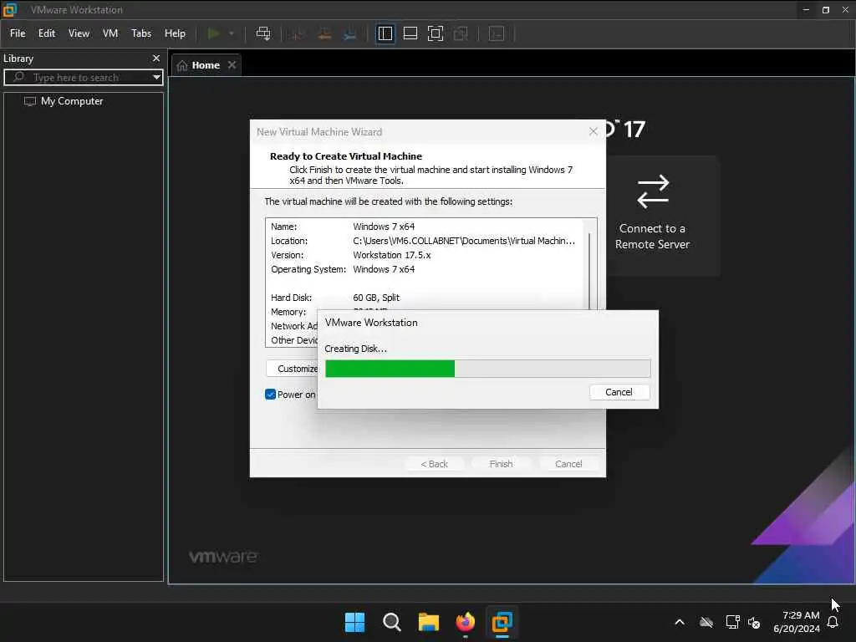856x642 pixels.
Task: Open the View menu
Action: point(79,33)
